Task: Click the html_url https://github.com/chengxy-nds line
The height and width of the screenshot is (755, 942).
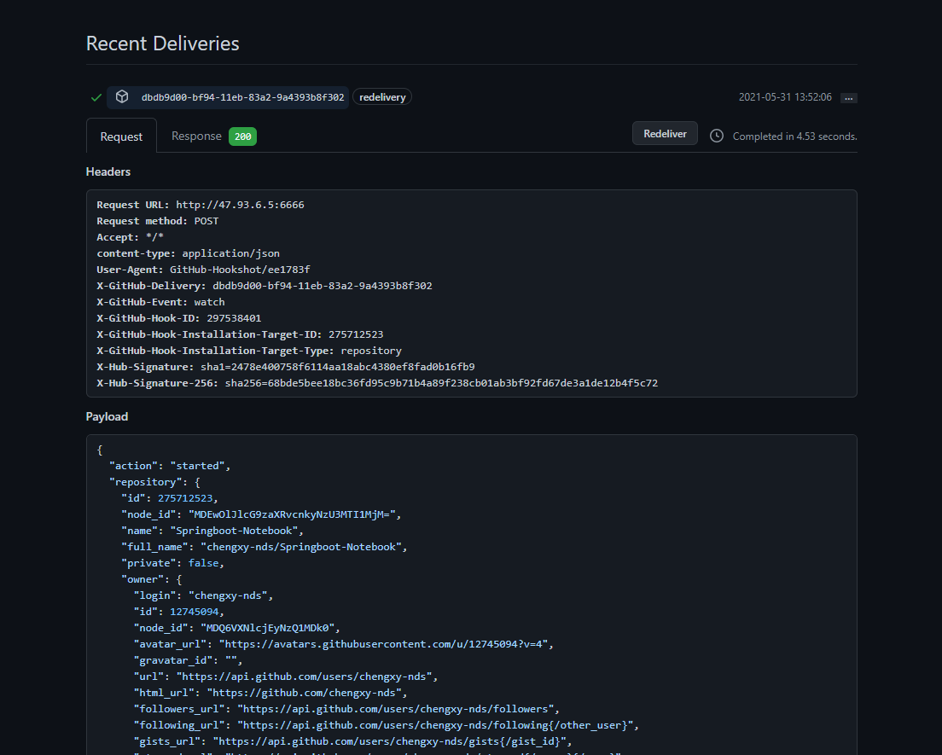Action: 271,693
